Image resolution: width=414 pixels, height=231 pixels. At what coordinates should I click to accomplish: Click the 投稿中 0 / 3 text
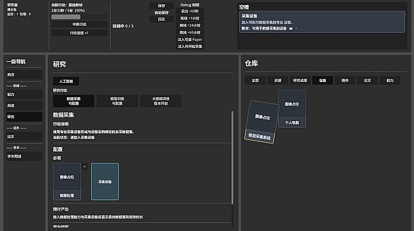pos(123,26)
